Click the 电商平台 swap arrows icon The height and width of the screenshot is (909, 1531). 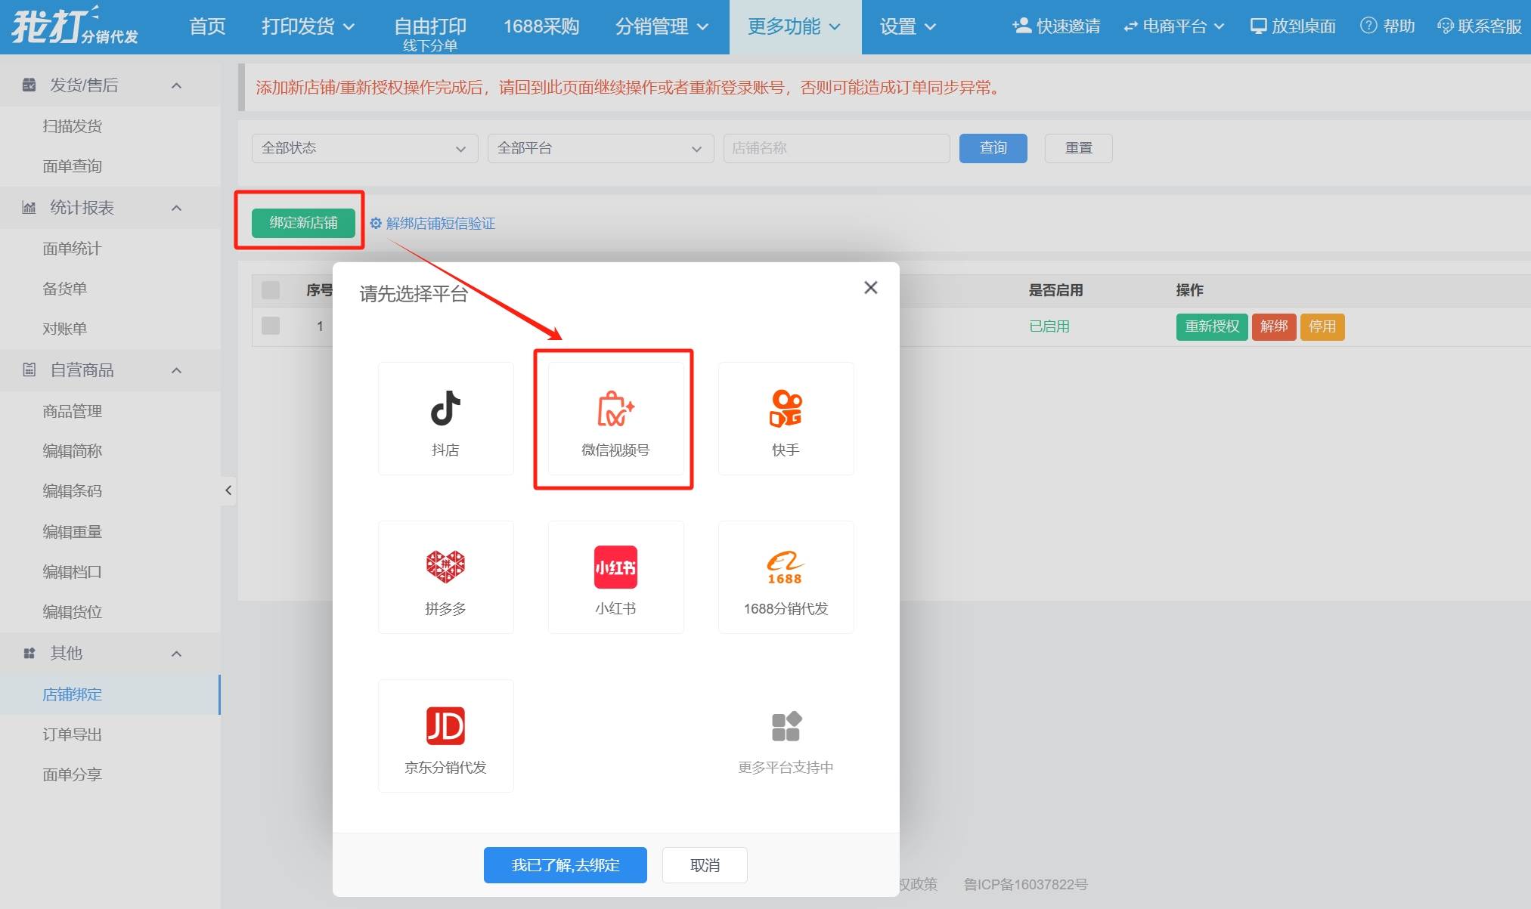tap(1130, 26)
